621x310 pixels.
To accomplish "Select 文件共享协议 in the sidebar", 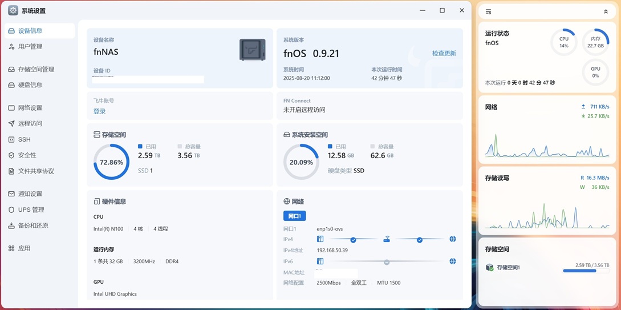I will (x=39, y=171).
